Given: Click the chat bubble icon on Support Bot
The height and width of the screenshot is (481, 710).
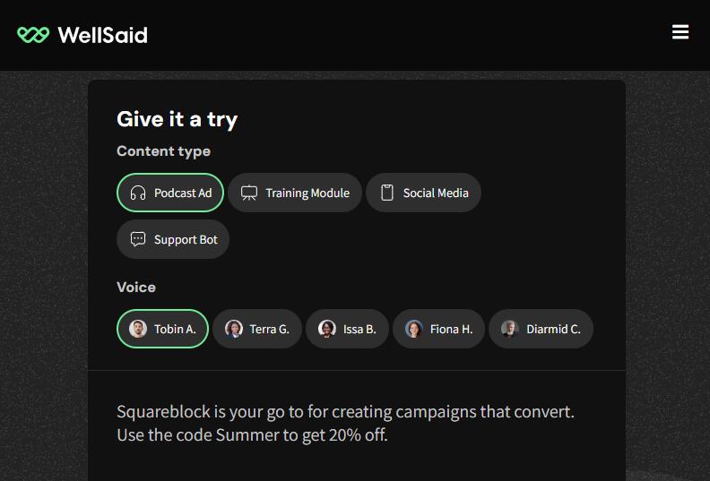Looking at the screenshot, I should [x=138, y=239].
